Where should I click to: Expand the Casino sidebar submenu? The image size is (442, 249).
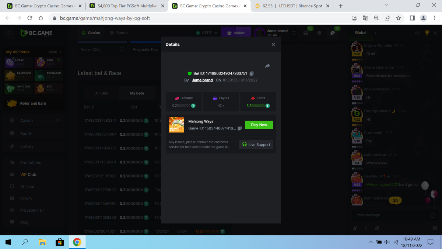(x=57, y=121)
